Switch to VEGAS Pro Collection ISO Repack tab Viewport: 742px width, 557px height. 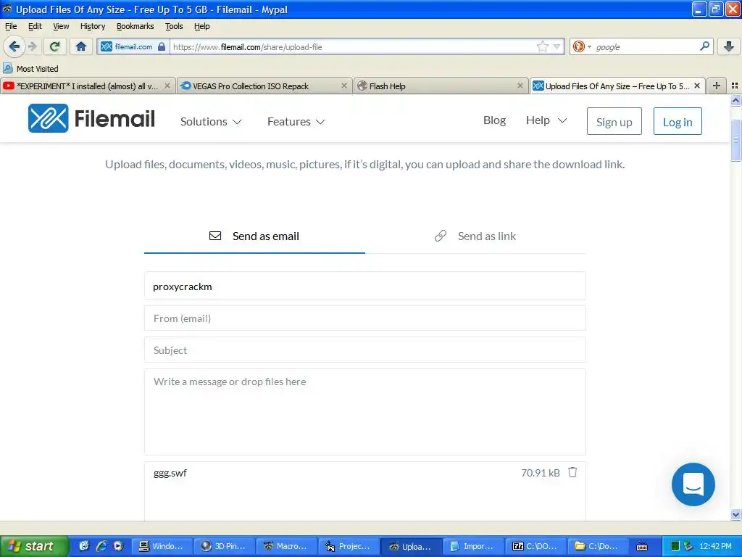pyautogui.click(x=264, y=86)
